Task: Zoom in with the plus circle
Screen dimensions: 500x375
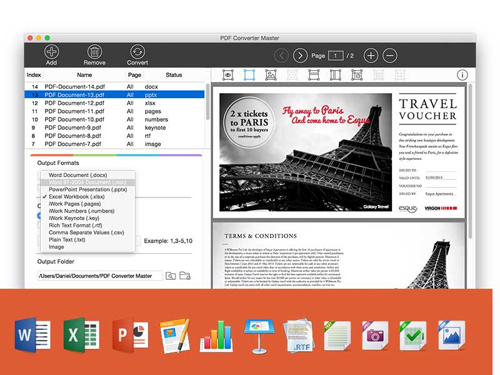Action: point(371,56)
